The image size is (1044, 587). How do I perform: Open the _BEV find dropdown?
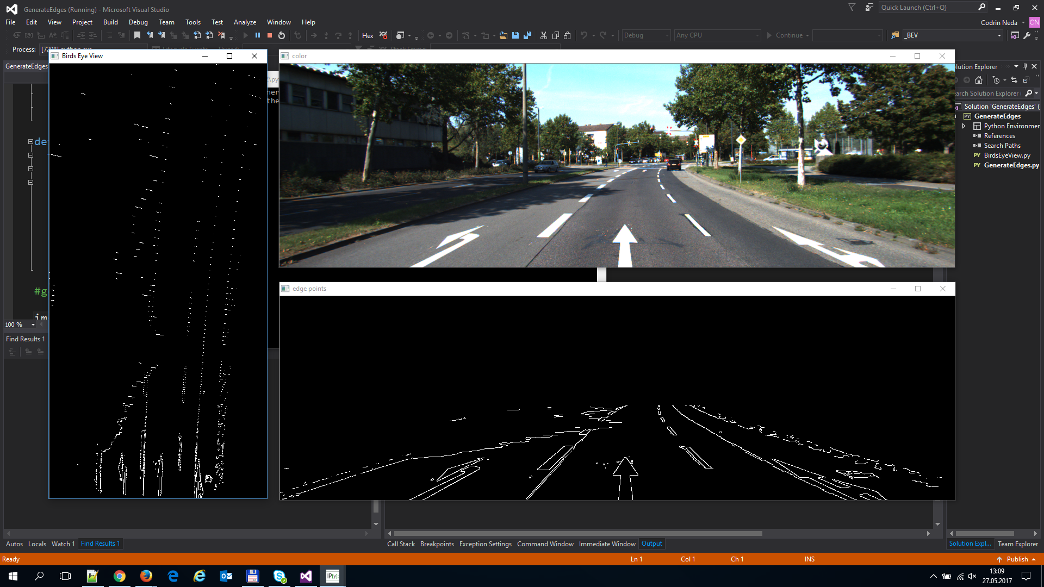click(x=999, y=35)
